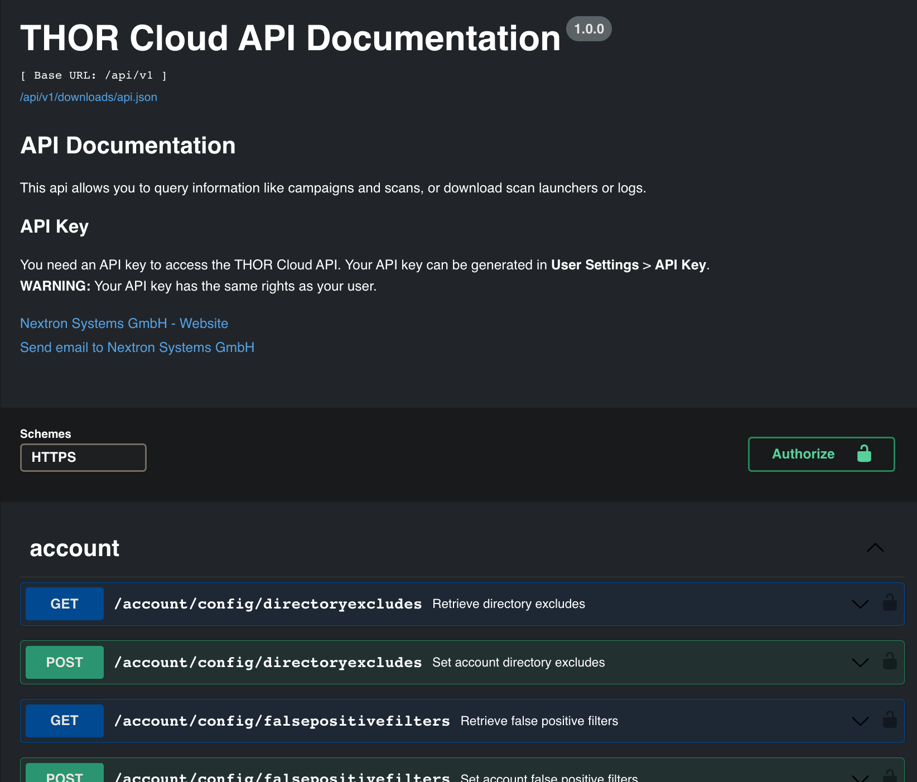Click the blue GET badge for directoryexcludes
Image resolution: width=917 pixels, height=782 pixels.
(65, 604)
